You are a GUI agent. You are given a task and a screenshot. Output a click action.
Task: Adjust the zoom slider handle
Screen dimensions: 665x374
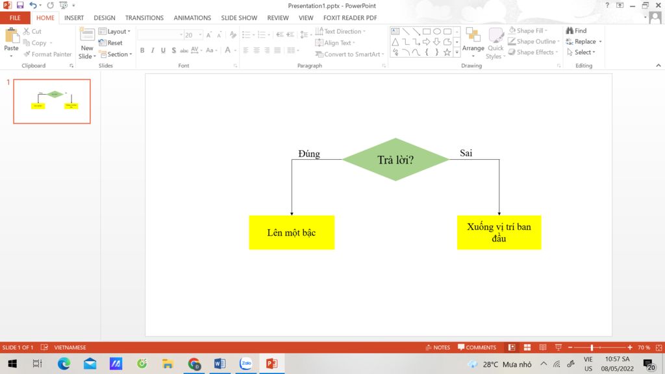(x=592, y=347)
